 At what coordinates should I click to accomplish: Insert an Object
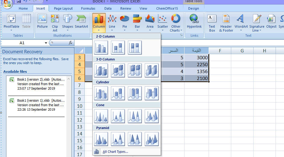pos(271,21)
